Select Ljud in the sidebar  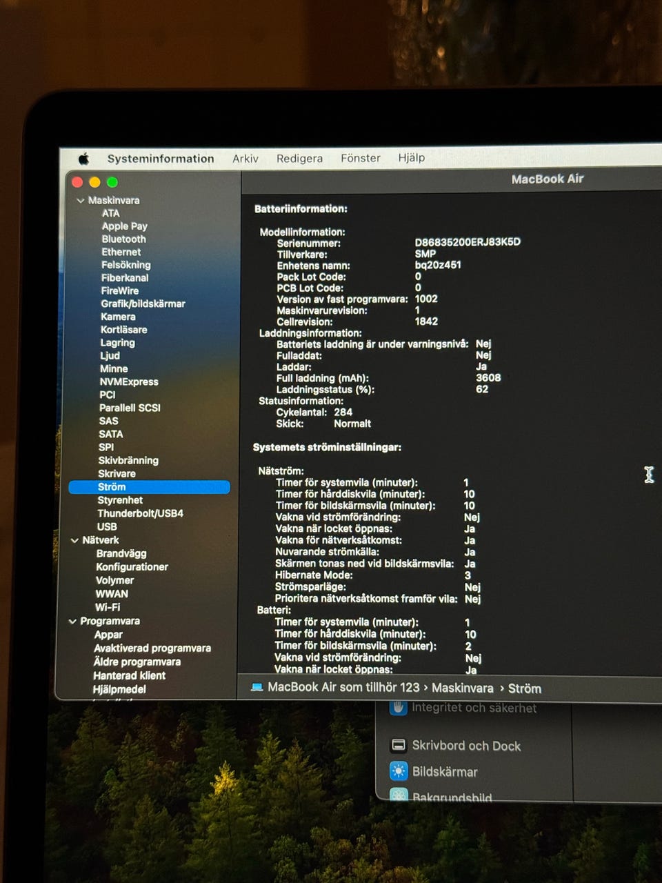[x=110, y=356]
